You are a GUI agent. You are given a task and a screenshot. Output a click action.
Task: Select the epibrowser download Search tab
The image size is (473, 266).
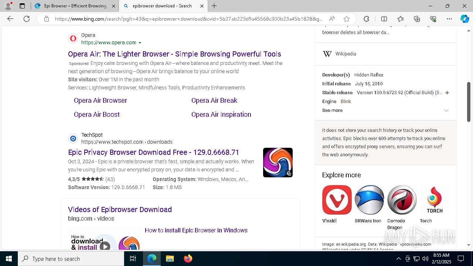(163, 6)
